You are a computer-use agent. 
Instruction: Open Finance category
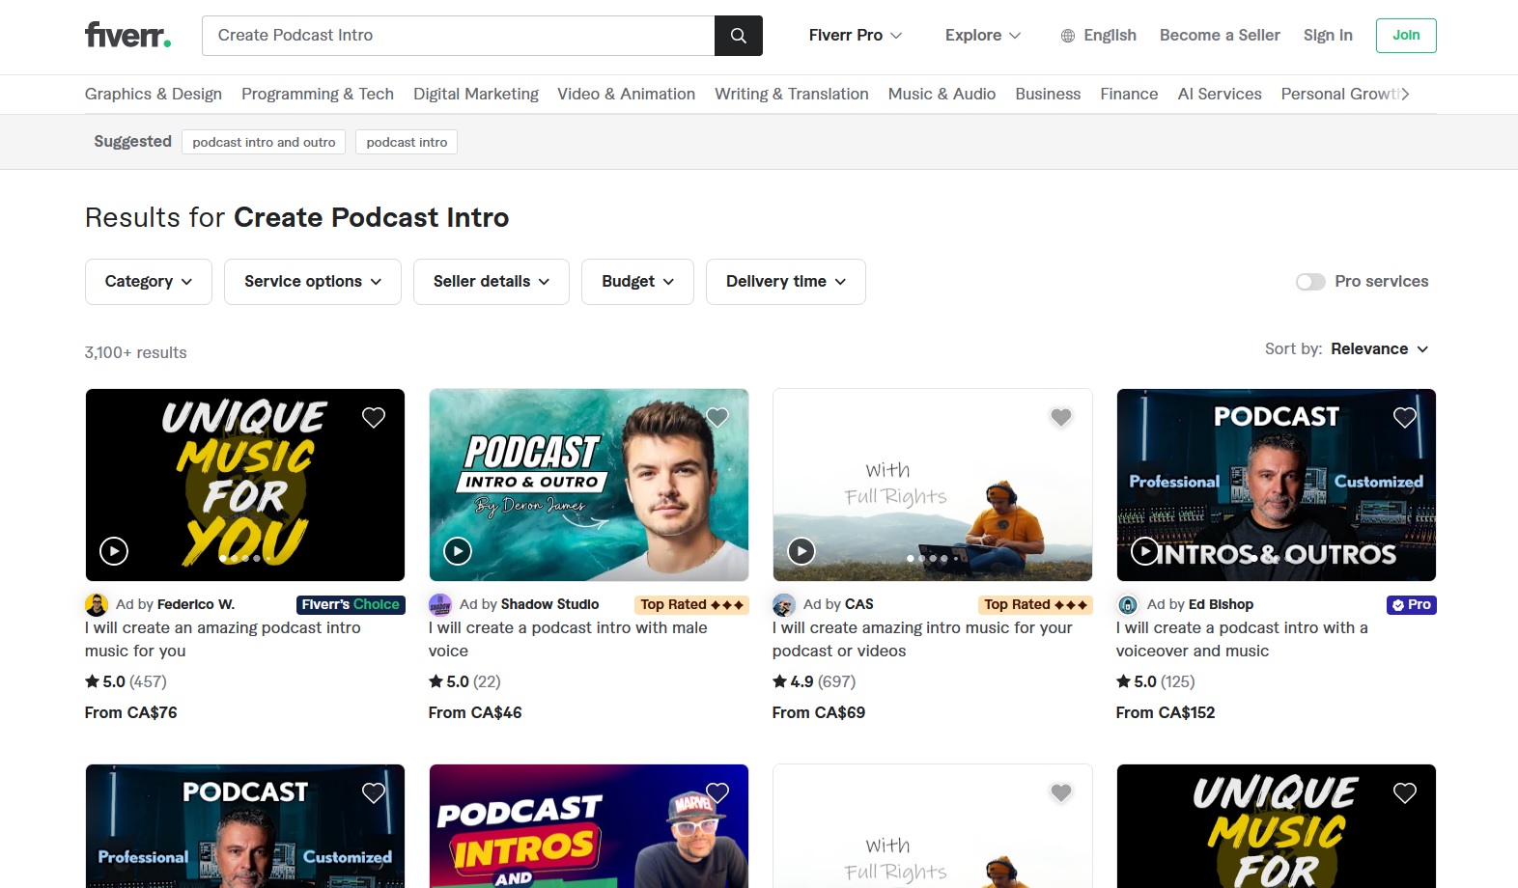click(1129, 94)
